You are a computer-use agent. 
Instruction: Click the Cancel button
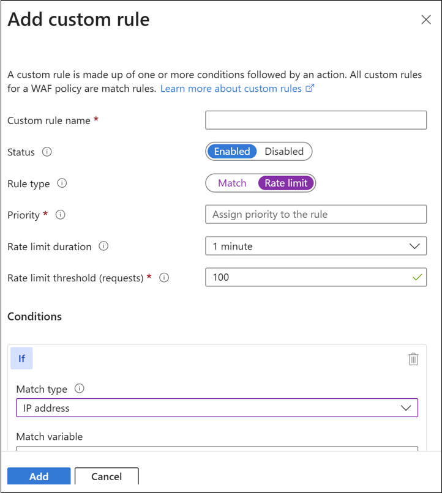(107, 476)
